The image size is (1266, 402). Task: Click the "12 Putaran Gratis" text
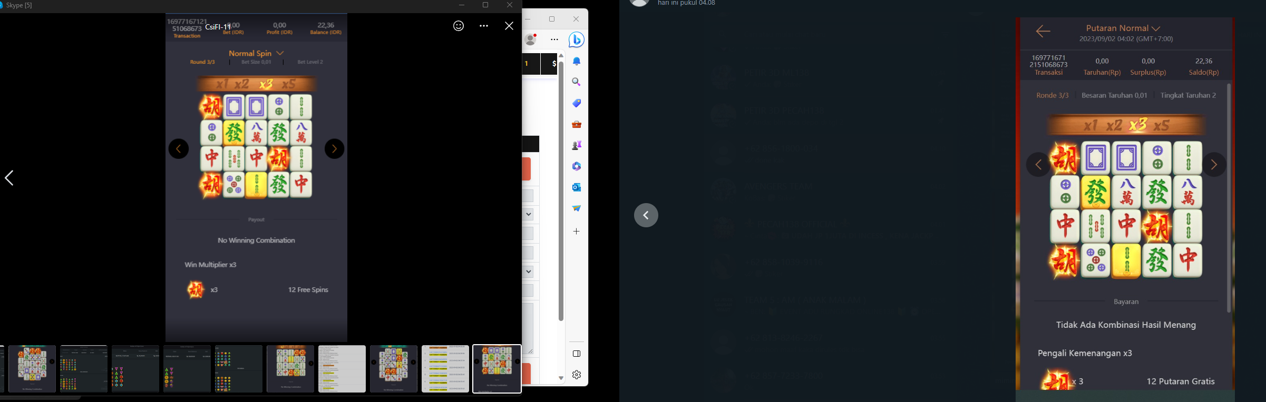pos(1181,381)
